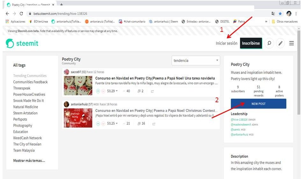302x179 pixels.
Task: Select Threespeak community
Action: 22,88
